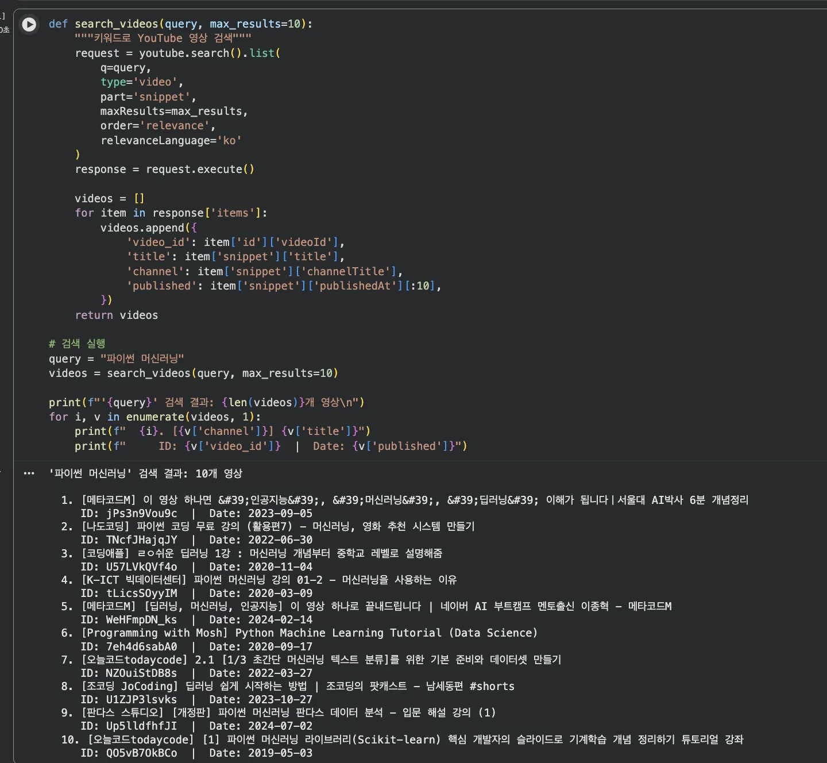The image size is (827, 763).
Task: Click the order='relevance' parameter line
Action: pos(157,126)
